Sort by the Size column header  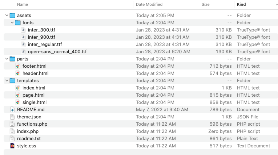pos(205,4)
